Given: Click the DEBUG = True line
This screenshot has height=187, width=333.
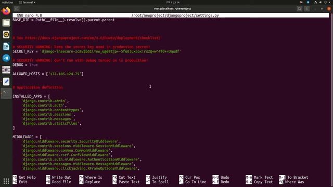Looking at the screenshot, I should pos(25,65).
